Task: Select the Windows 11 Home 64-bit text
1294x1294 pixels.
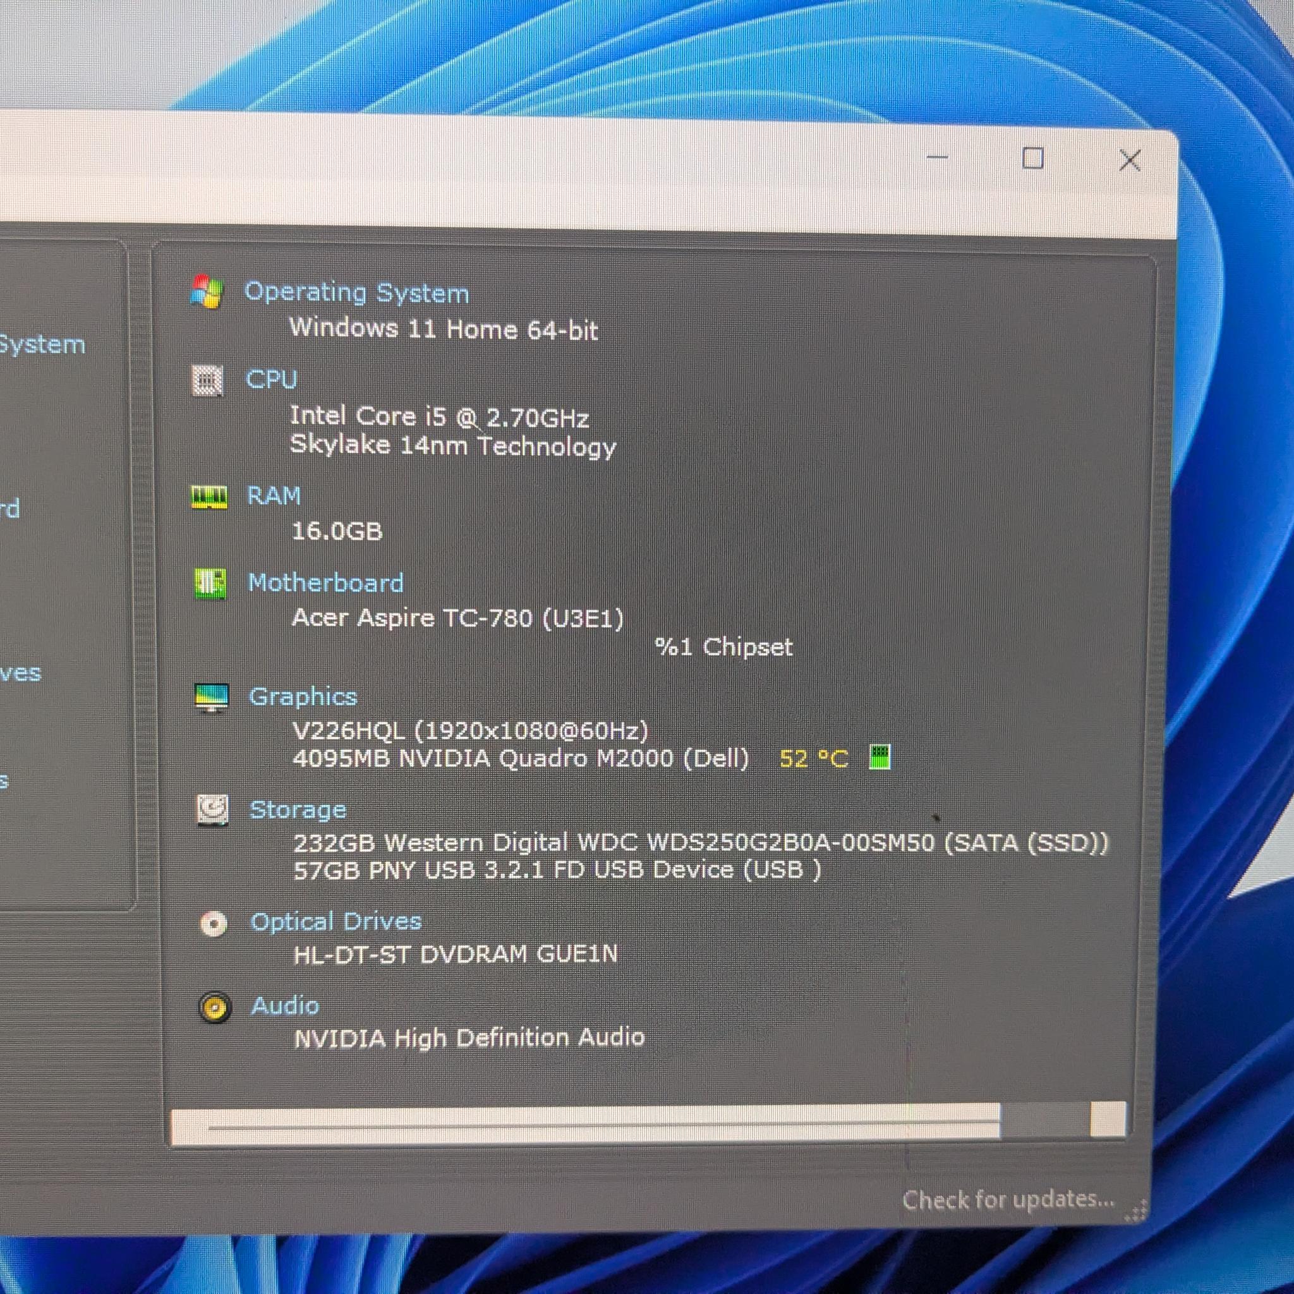Action: pyautogui.click(x=444, y=329)
